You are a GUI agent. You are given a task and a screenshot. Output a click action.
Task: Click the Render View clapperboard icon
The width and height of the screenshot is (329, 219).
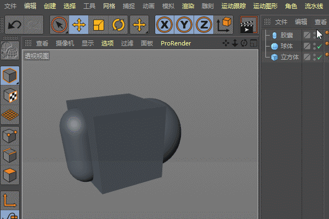point(249,25)
